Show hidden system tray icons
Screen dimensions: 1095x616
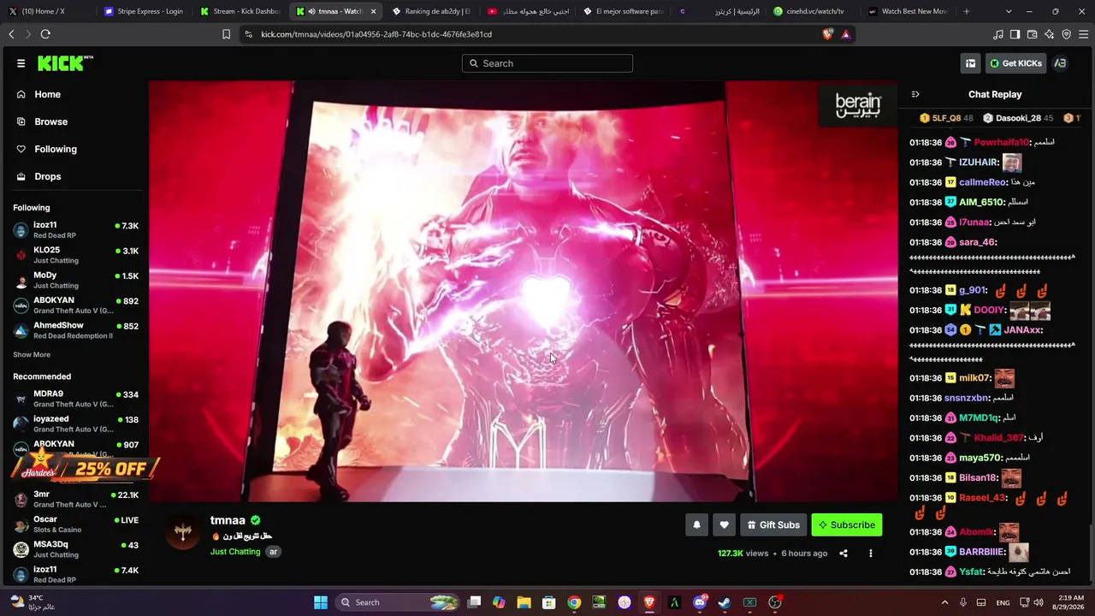[x=944, y=602]
